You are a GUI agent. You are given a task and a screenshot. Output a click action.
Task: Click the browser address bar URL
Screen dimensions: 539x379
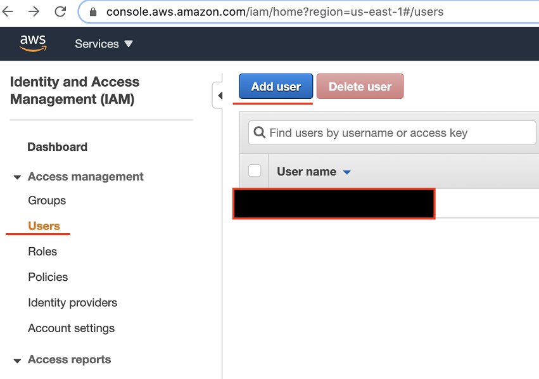(275, 11)
